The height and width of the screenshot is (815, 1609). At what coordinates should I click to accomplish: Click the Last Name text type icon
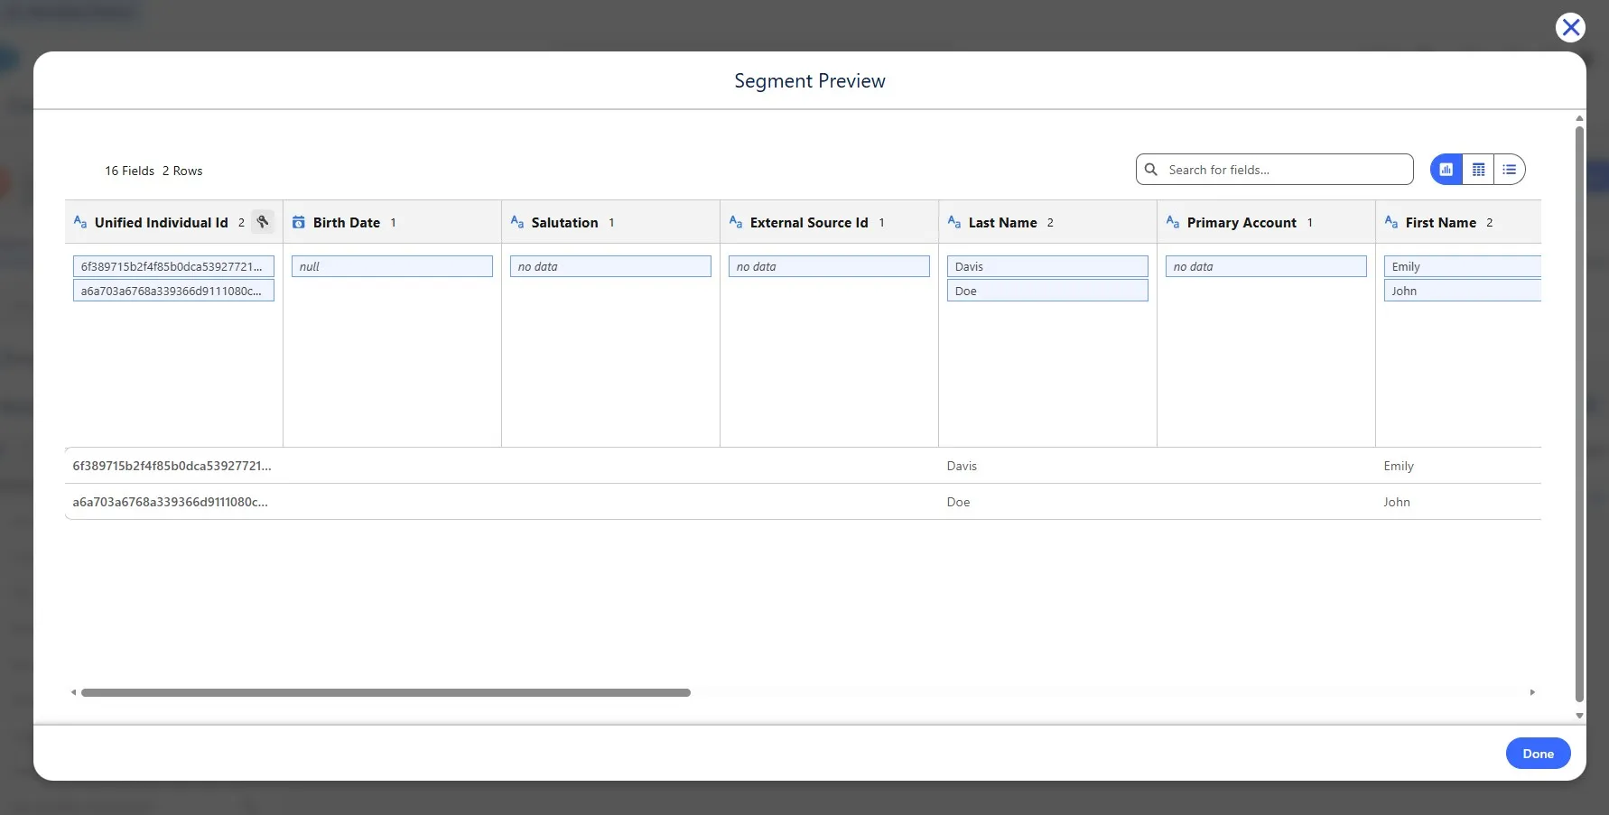point(954,222)
